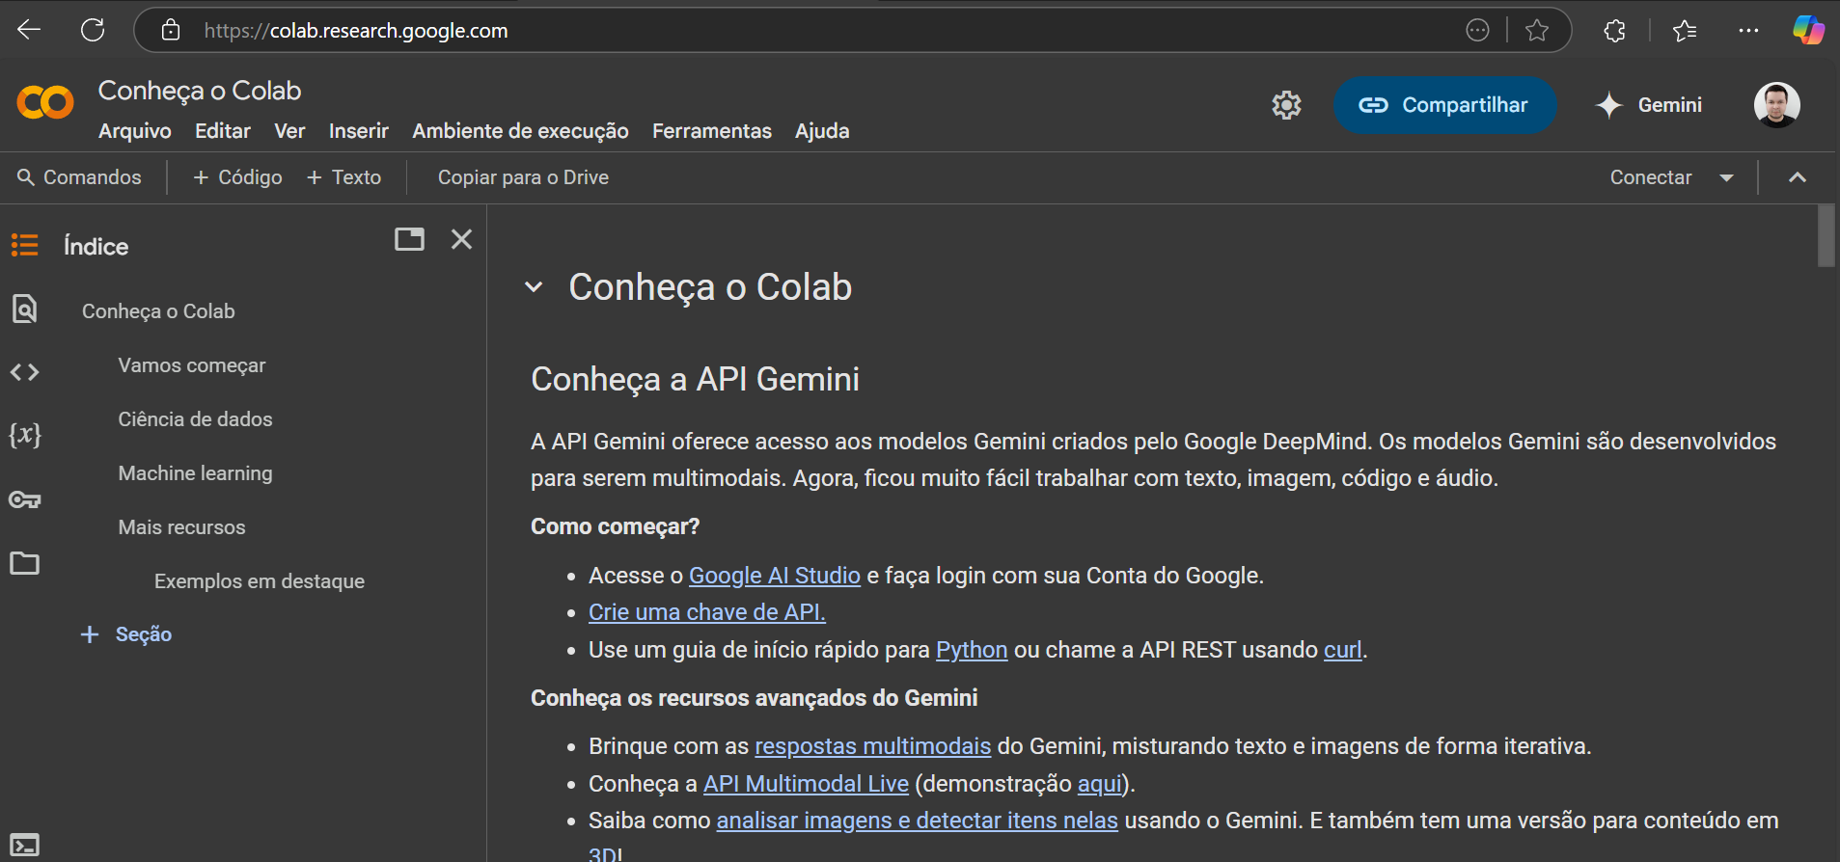The image size is (1840, 862).
Task: Open browser settings and more menu
Action: pos(1748,31)
